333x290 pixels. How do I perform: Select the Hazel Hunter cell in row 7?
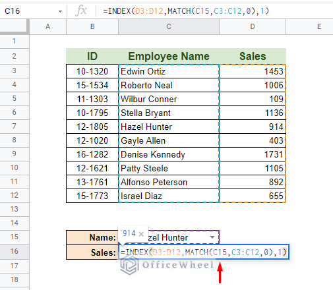pos(169,127)
